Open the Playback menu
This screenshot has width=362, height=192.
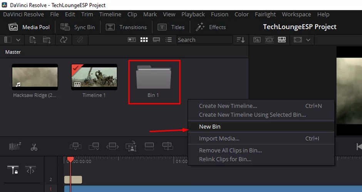point(193,14)
